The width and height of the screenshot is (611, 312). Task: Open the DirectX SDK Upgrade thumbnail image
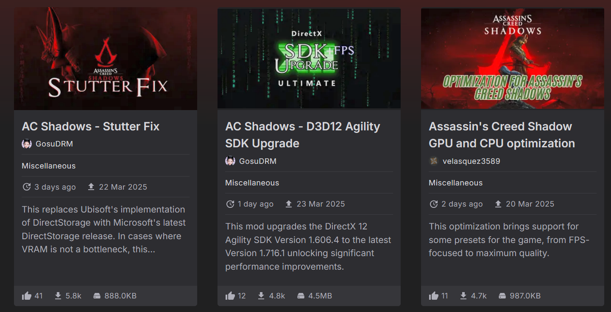[309, 58]
